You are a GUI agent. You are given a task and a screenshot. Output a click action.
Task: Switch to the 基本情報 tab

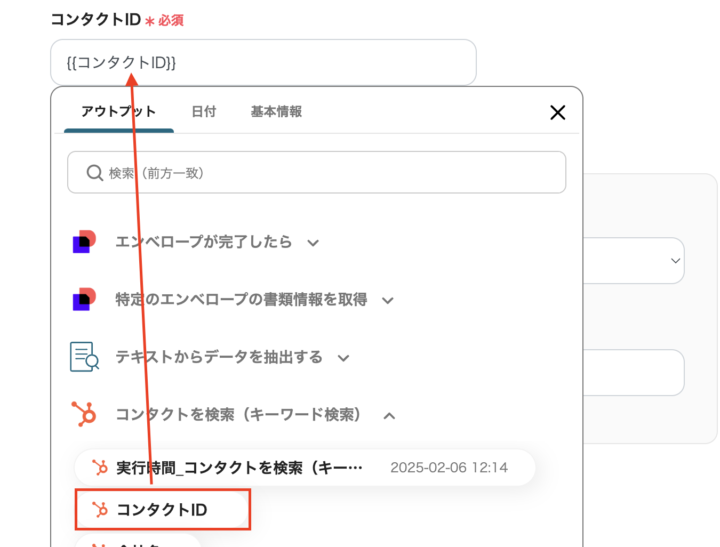click(276, 112)
